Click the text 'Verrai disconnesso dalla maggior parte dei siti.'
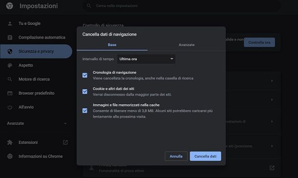The image size is (298, 178). (x=132, y=95)
